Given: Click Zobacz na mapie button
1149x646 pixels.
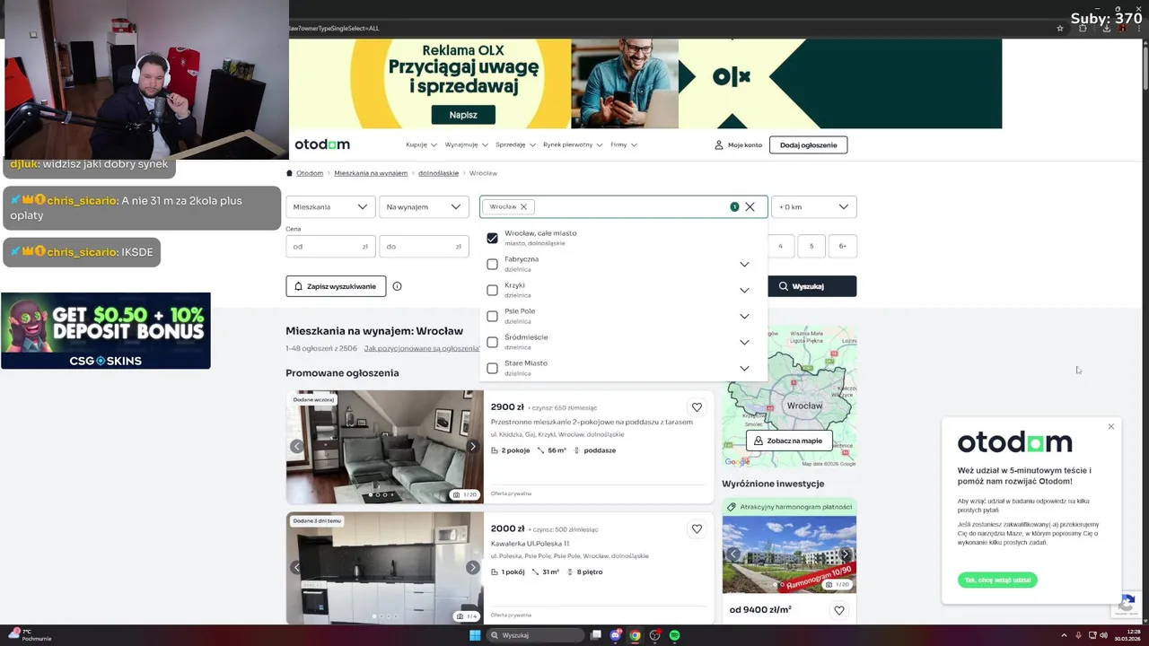Looking at the screenshot, I should click(789, 441).
